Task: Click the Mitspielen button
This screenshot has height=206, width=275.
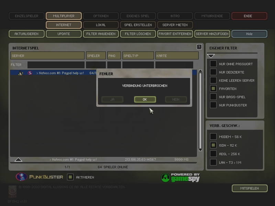Action: click(250, 188)
